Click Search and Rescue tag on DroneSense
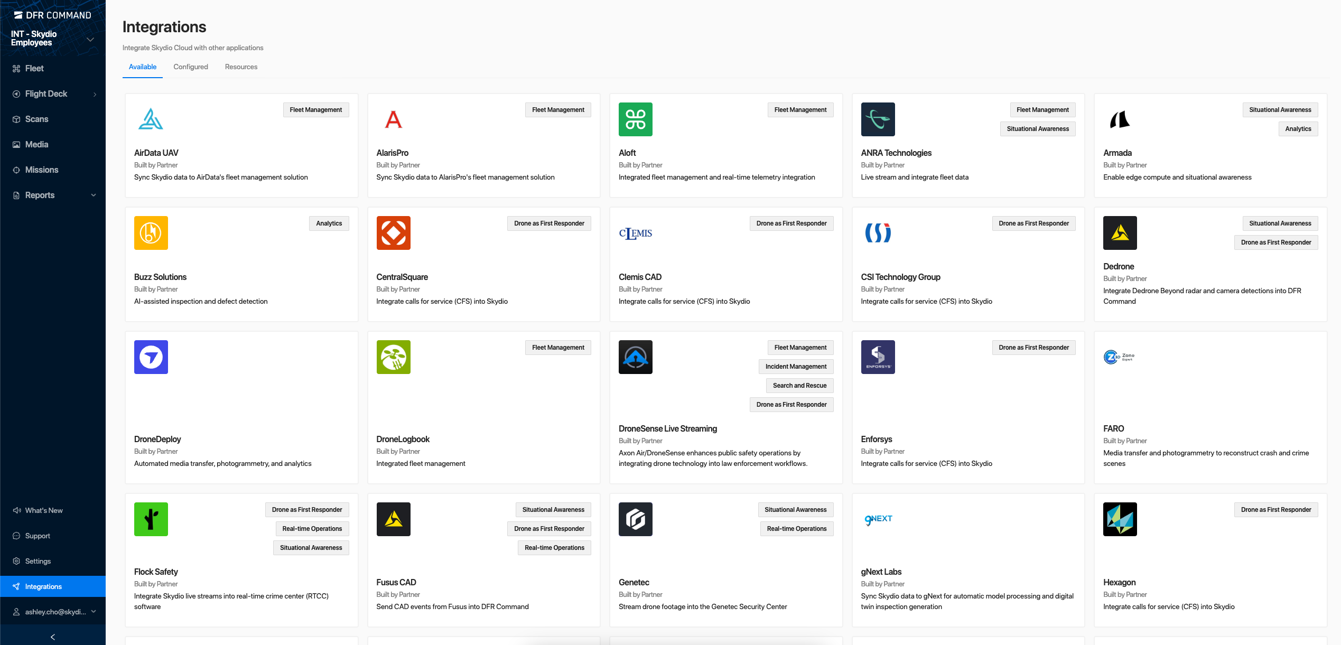Viewport: 1341px width, 645px height. [x=799, y=386]
